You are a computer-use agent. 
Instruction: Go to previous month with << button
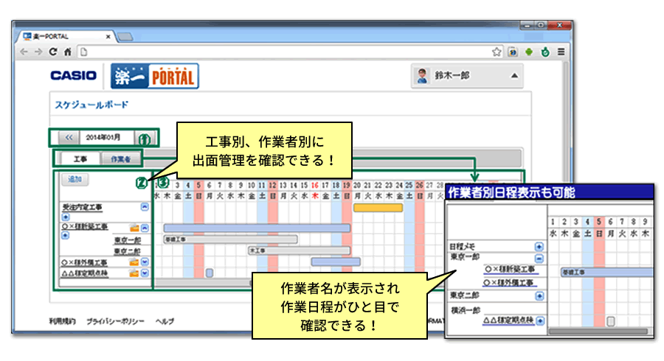tap(68, 138)
